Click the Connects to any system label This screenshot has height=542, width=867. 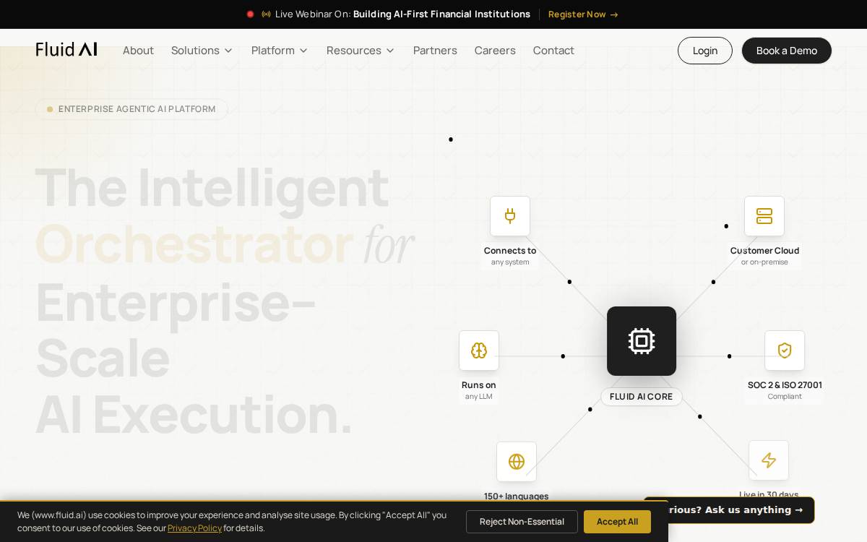coord(510,256)
